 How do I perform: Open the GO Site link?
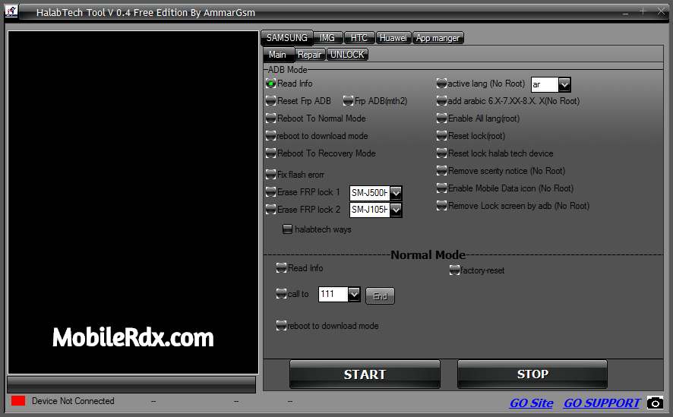point(531,403)
